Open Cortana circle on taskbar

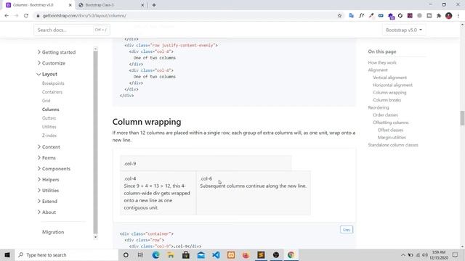[x=126, y=254]
